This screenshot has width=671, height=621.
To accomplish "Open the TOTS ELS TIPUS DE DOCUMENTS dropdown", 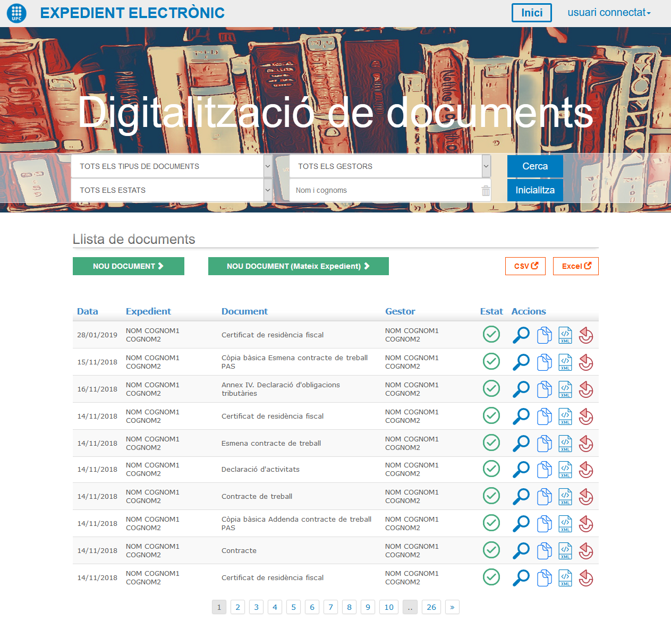I will (x=172, y=166).
